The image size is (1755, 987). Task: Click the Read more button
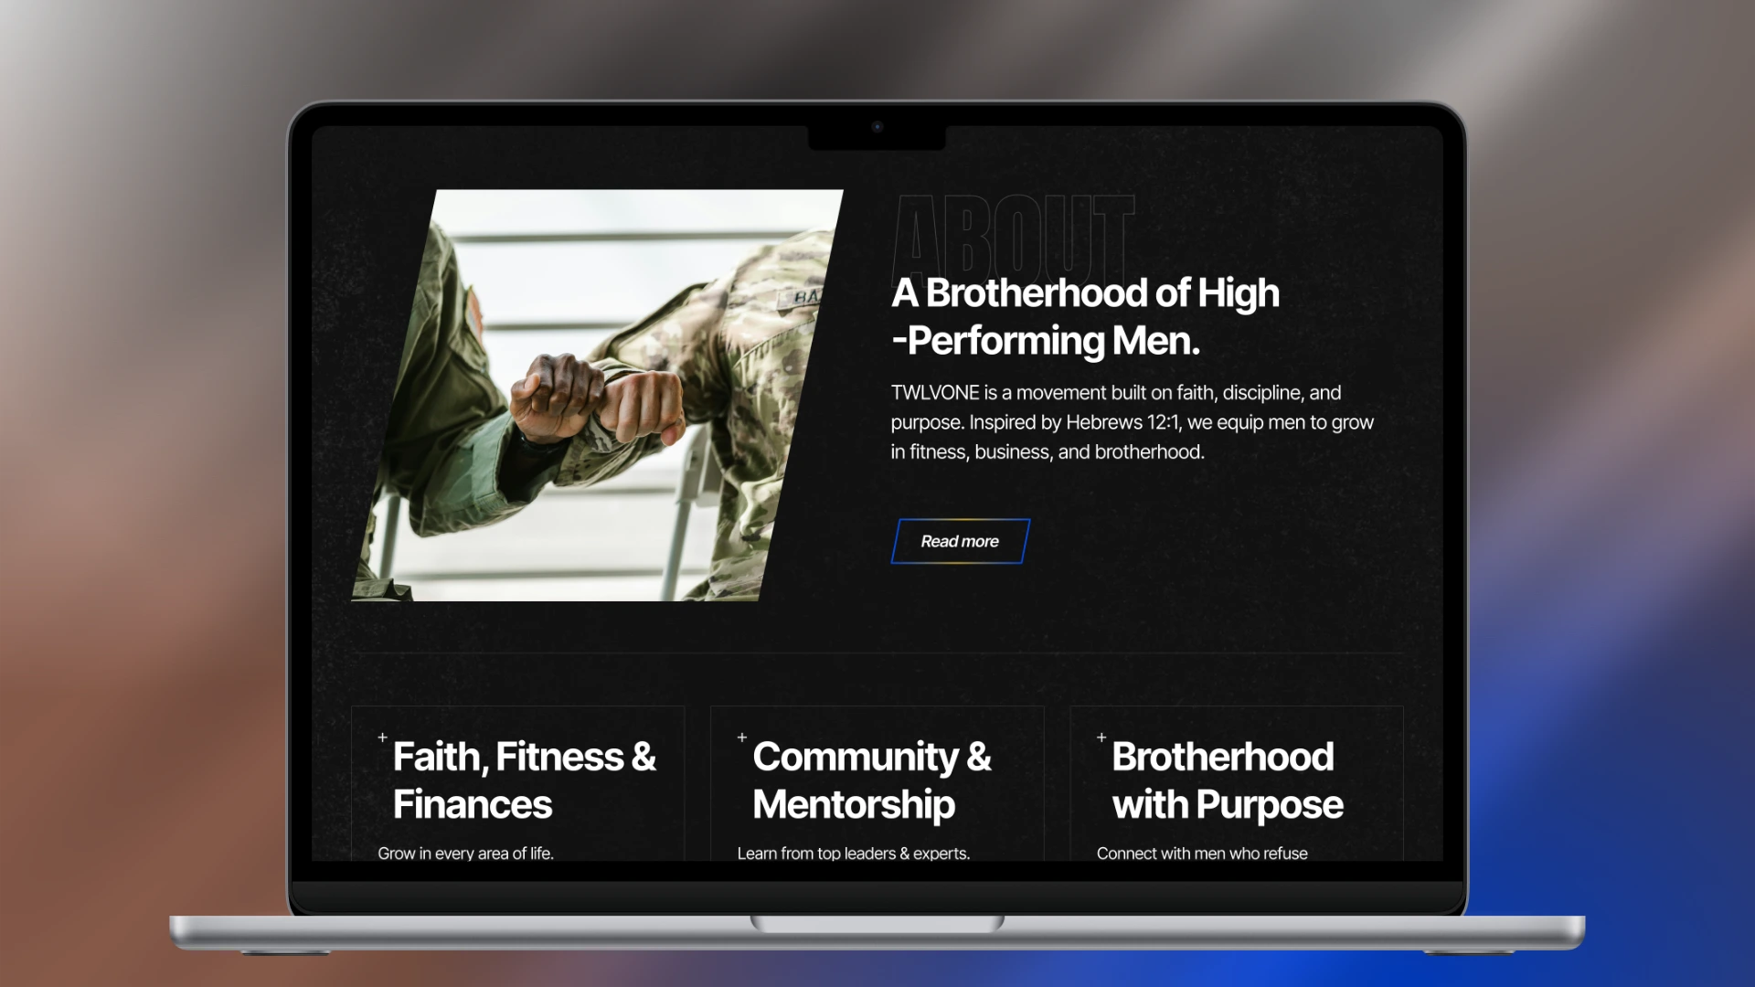pos(960,541)
